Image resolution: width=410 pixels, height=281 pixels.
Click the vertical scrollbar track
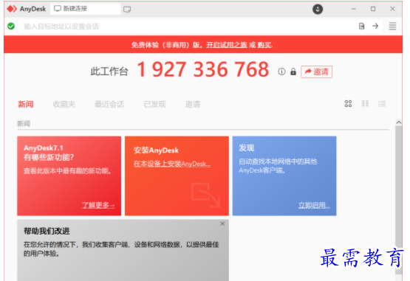click(x=398, y=200)
